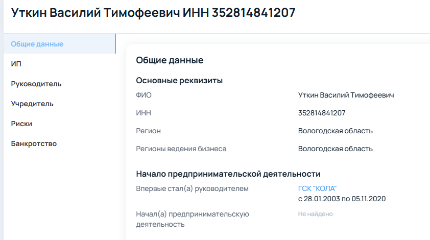Follow the ГСК "КОЛА" company link

pyautogui.click(x=317, y=188)
